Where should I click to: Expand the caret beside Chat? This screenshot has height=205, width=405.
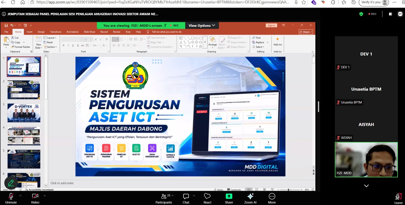[x=194, y=196]
